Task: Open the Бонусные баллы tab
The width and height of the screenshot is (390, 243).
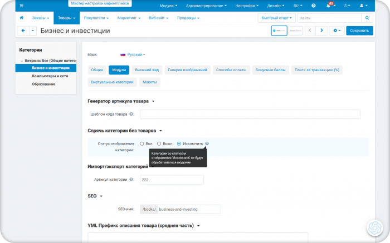Action: (x=270, y=70)
